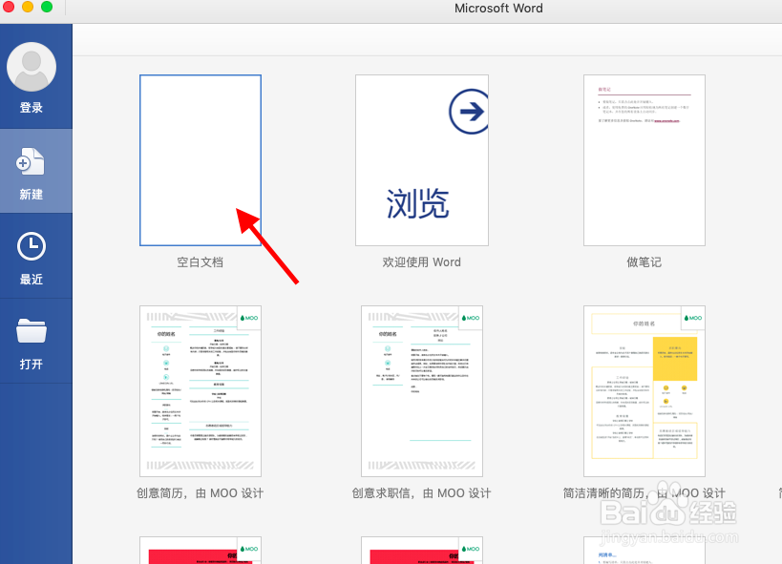This screenshot has width=782, height=564.
Task: Click the 登录 sign-in label
Action: click(x=32, y=107)
